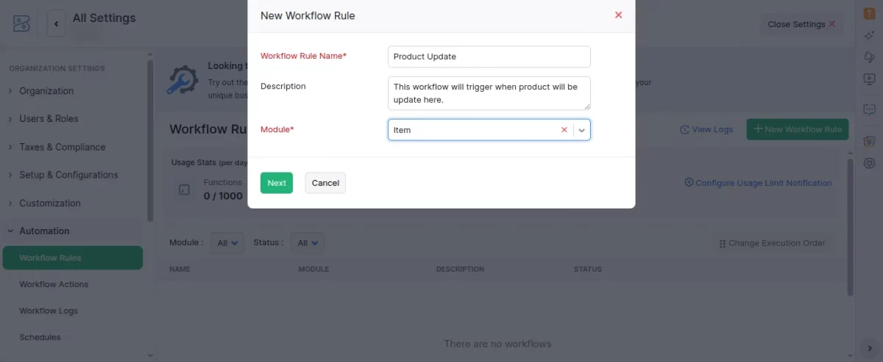Click the New Workflow Rule green button
The image size is (883, 362).
pyautogui.click(x=798, y=129)
